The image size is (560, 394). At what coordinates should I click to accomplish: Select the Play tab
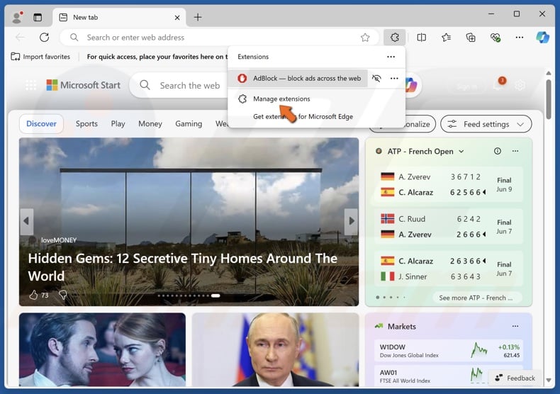click(x=118, y=124)
